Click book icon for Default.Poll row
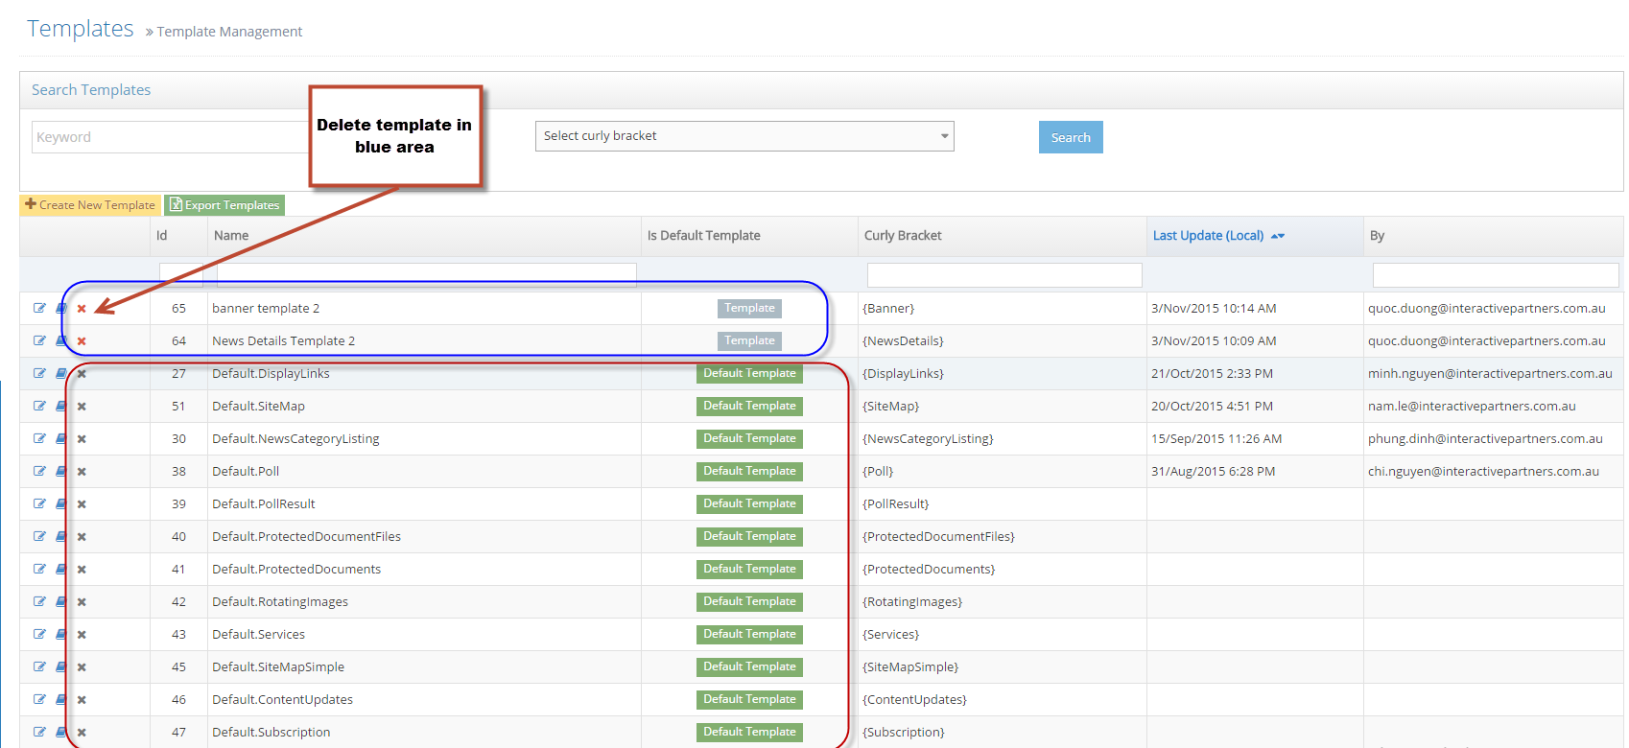Viewport: 1629px width, 748px height. [60, 471]
